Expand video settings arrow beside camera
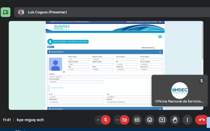 [117, 120]
